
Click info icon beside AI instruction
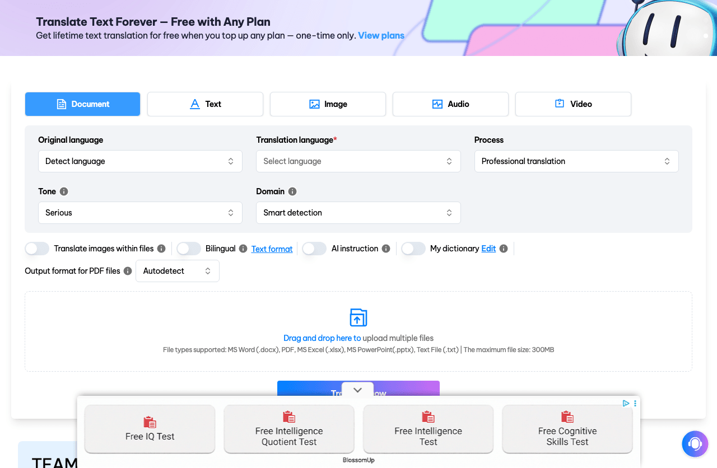386,249
